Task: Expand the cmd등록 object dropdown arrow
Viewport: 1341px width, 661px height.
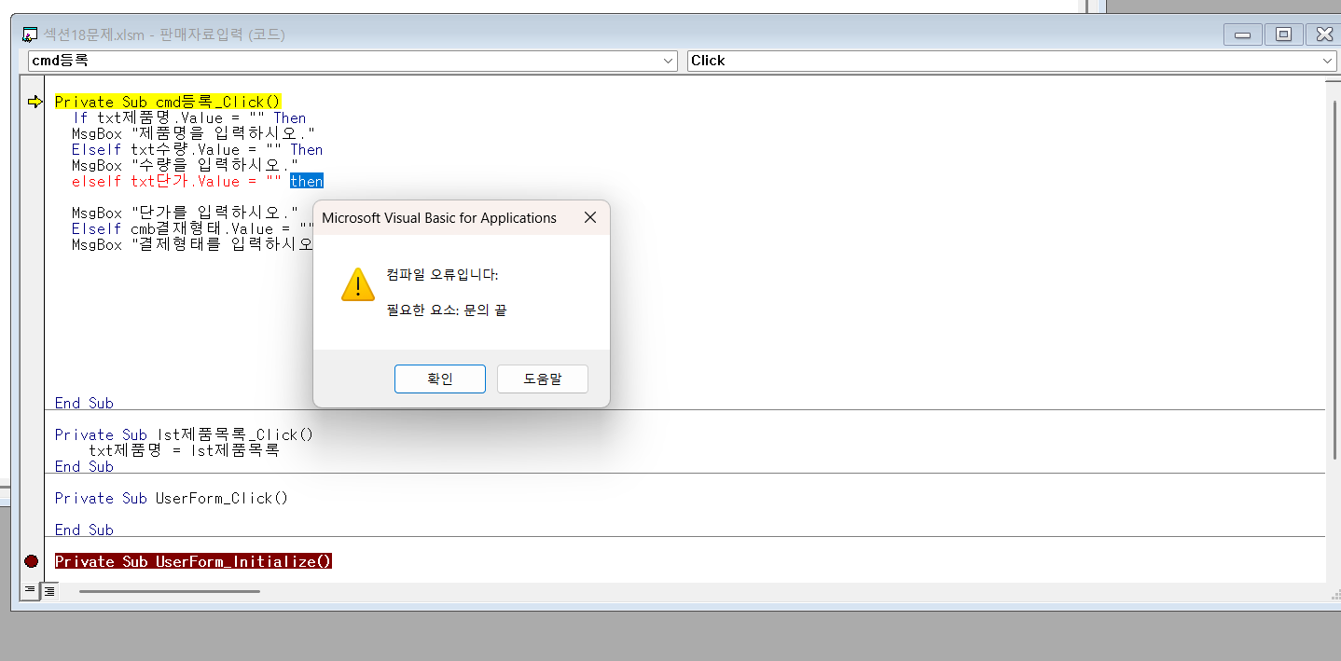Action: click(668, 61)
